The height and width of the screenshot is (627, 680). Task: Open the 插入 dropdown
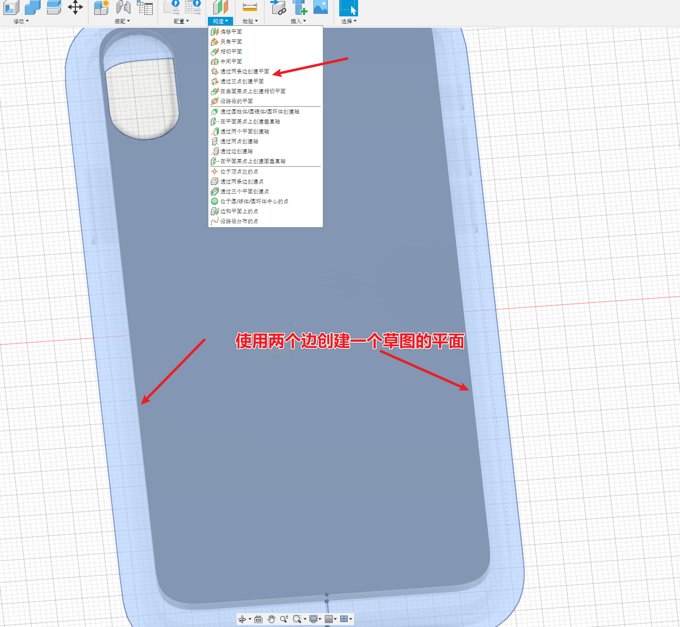tap(298, 21)
